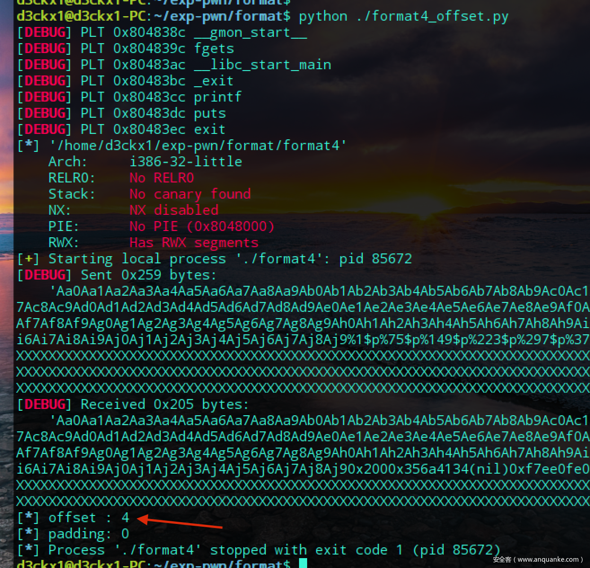Select "pid 85672" on the Starting line

[375, 259]
